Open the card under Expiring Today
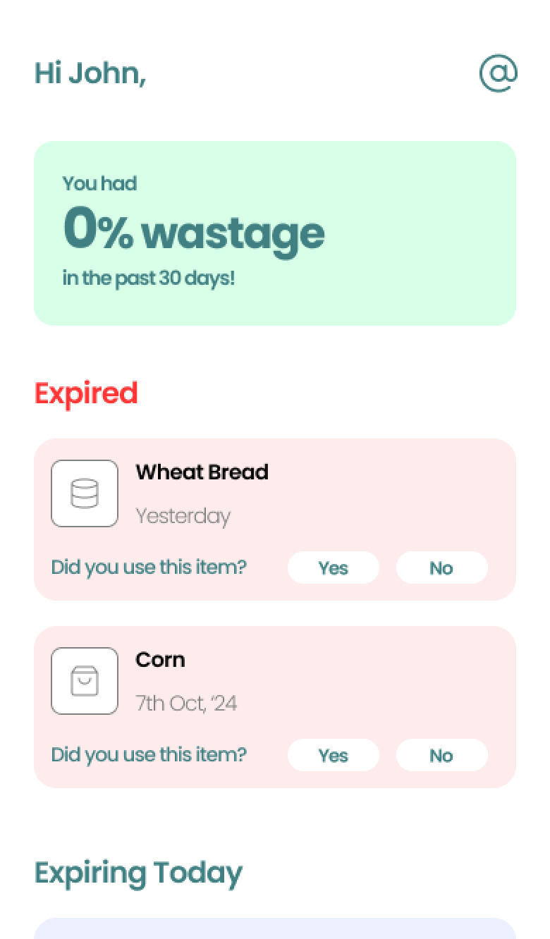 coord(275,928)
